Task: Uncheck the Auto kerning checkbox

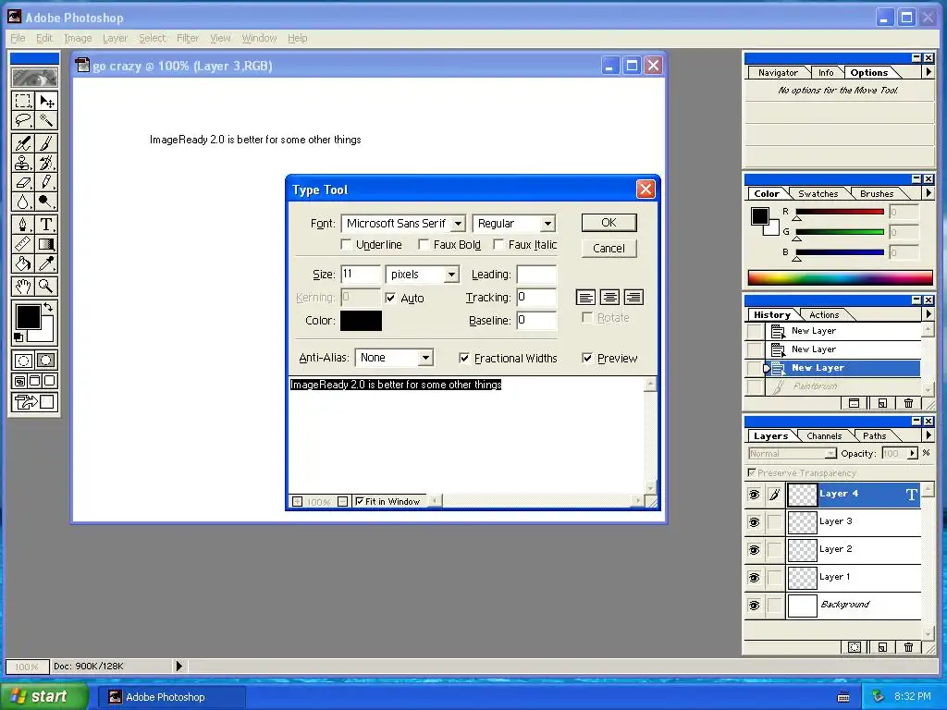Action: tap(390, 298)
